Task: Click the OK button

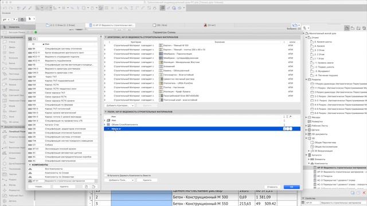Action: [x=292, y=187]
